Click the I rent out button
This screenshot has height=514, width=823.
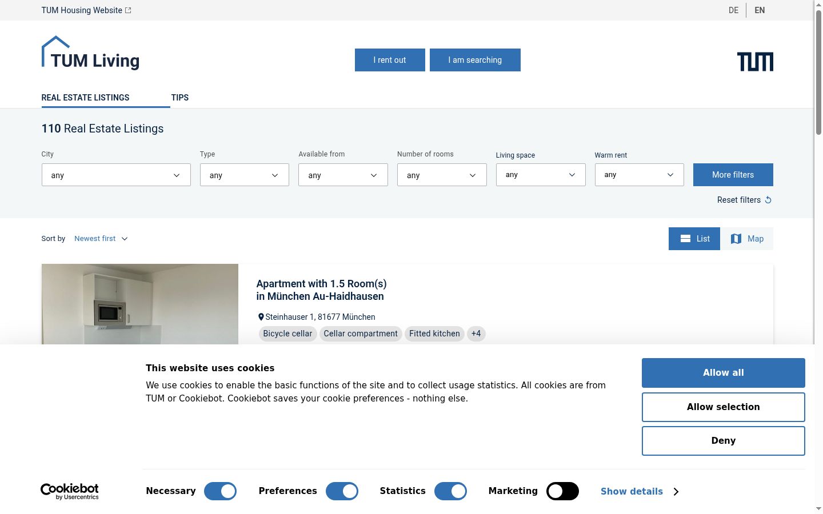[x=390, y=60]
